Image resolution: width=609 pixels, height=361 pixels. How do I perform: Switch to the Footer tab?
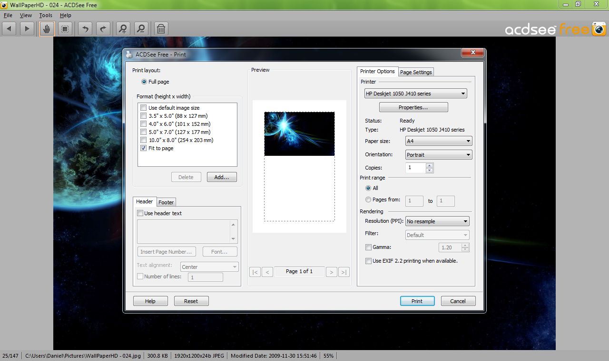coord(166,202)
